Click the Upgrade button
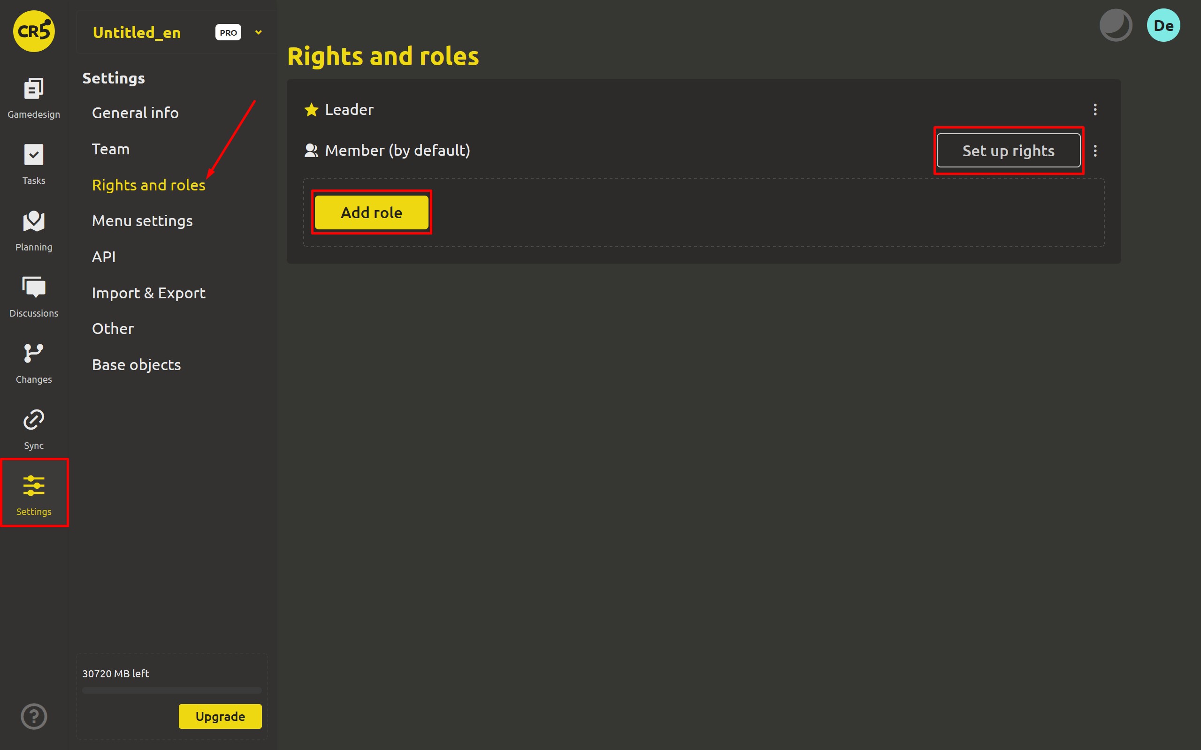 220,716
